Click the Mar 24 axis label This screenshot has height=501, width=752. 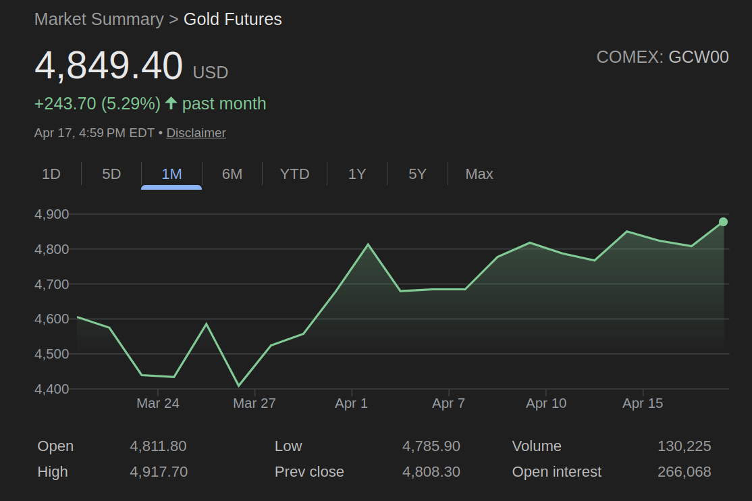pos(158,403)
